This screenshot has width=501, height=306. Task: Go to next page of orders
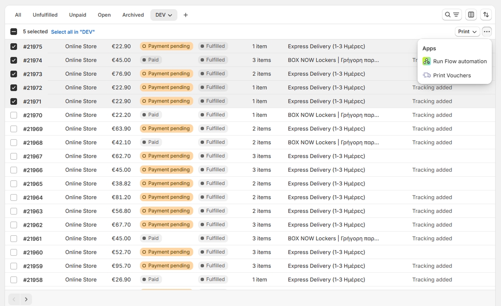coord(26,299)
